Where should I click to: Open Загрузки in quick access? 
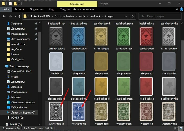[16, 24]
